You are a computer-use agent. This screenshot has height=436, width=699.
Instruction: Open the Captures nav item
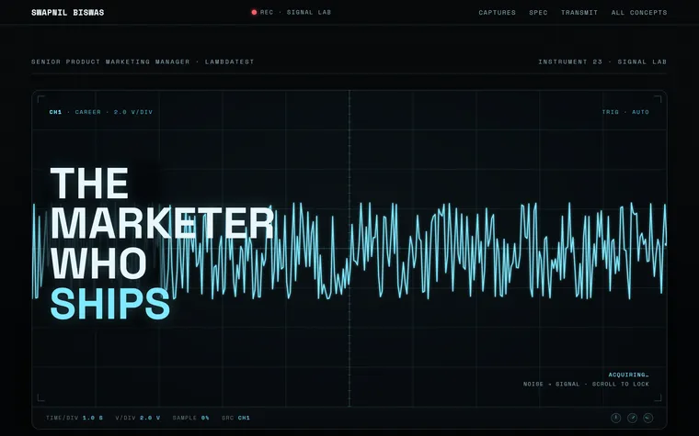497,13
